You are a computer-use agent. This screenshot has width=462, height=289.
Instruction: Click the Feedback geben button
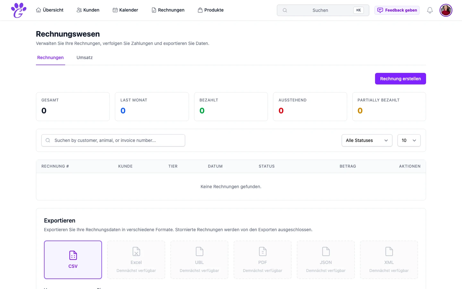click(397, 10)
